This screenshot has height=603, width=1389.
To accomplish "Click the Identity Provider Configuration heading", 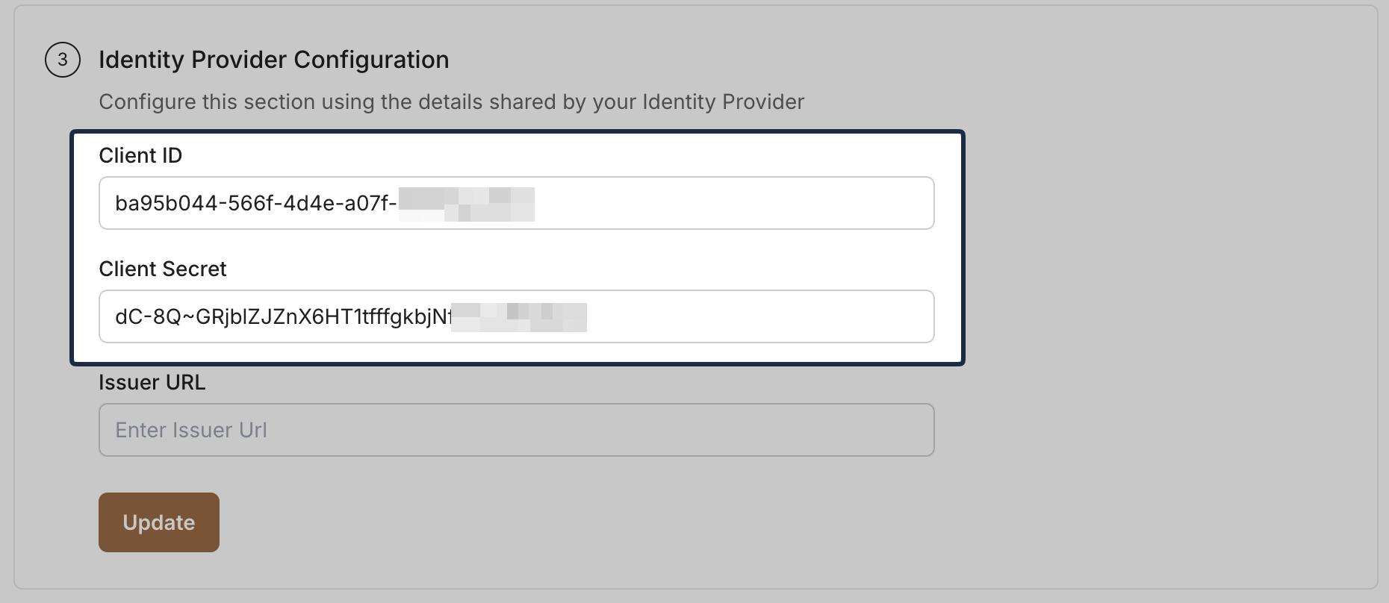I will [274, 60].
